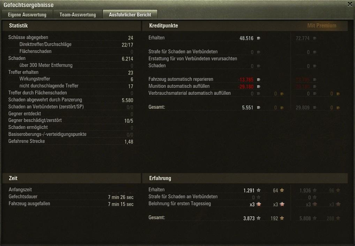Image resolution: width=355 pixels, height=246 pixels.
Task: Open the Team-Auswertung tab
Action: (78, 15)
